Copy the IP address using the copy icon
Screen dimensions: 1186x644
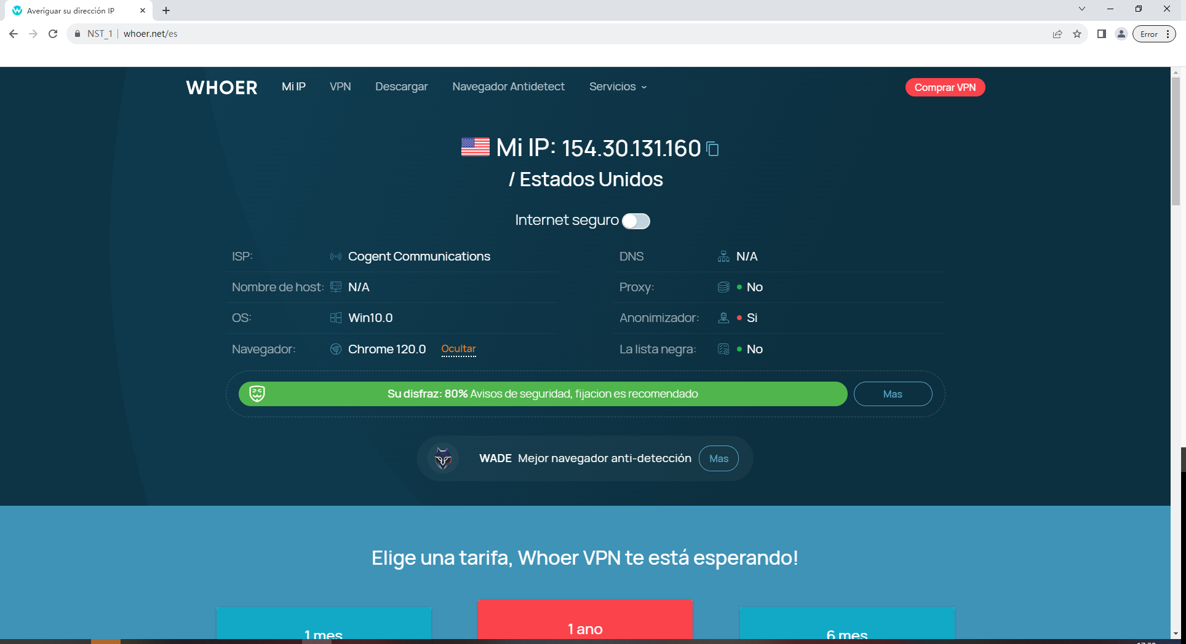pos(712,149)
